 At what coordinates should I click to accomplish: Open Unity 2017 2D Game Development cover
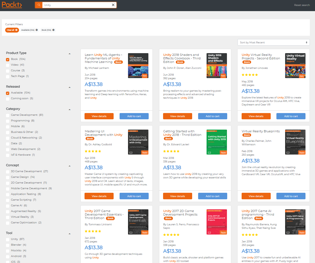pos(217,222)
